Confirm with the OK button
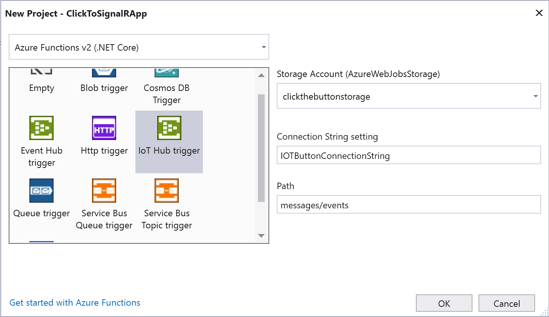This screenshot has height=317, width=549. (444, 303)
